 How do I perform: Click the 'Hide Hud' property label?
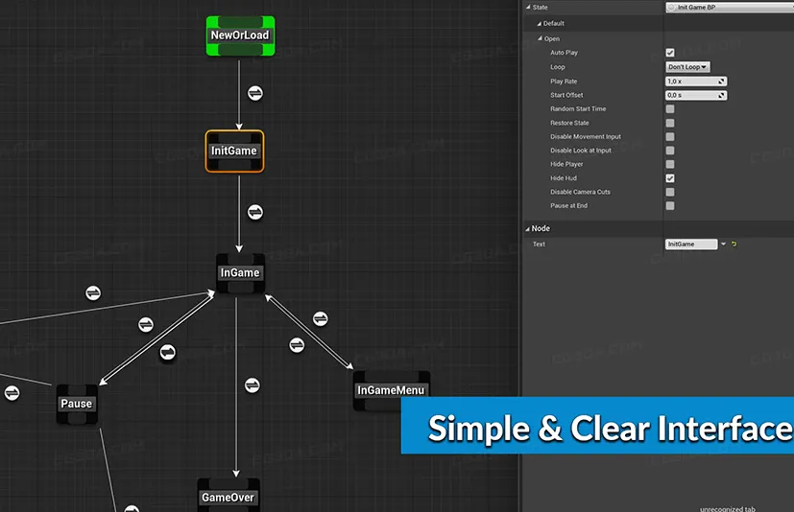click(564, 178)
